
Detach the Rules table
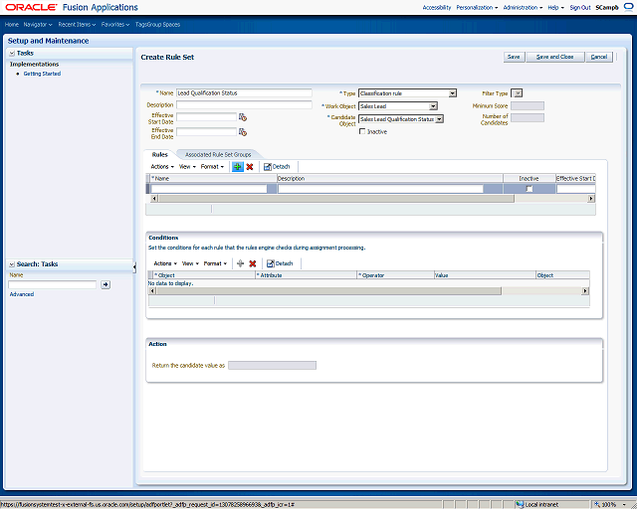click(x=277, y=166)
